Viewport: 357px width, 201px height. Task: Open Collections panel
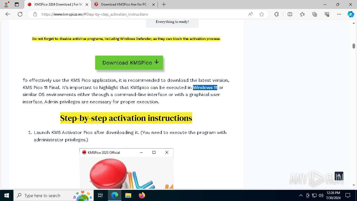tap(315, 14)
